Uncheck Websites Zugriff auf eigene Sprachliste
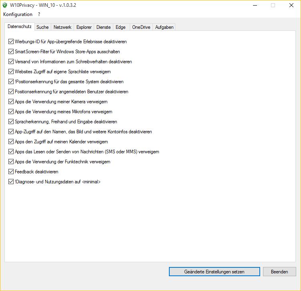Image resolution: width=301 pixels, height=291 pixels. [11, 71]
